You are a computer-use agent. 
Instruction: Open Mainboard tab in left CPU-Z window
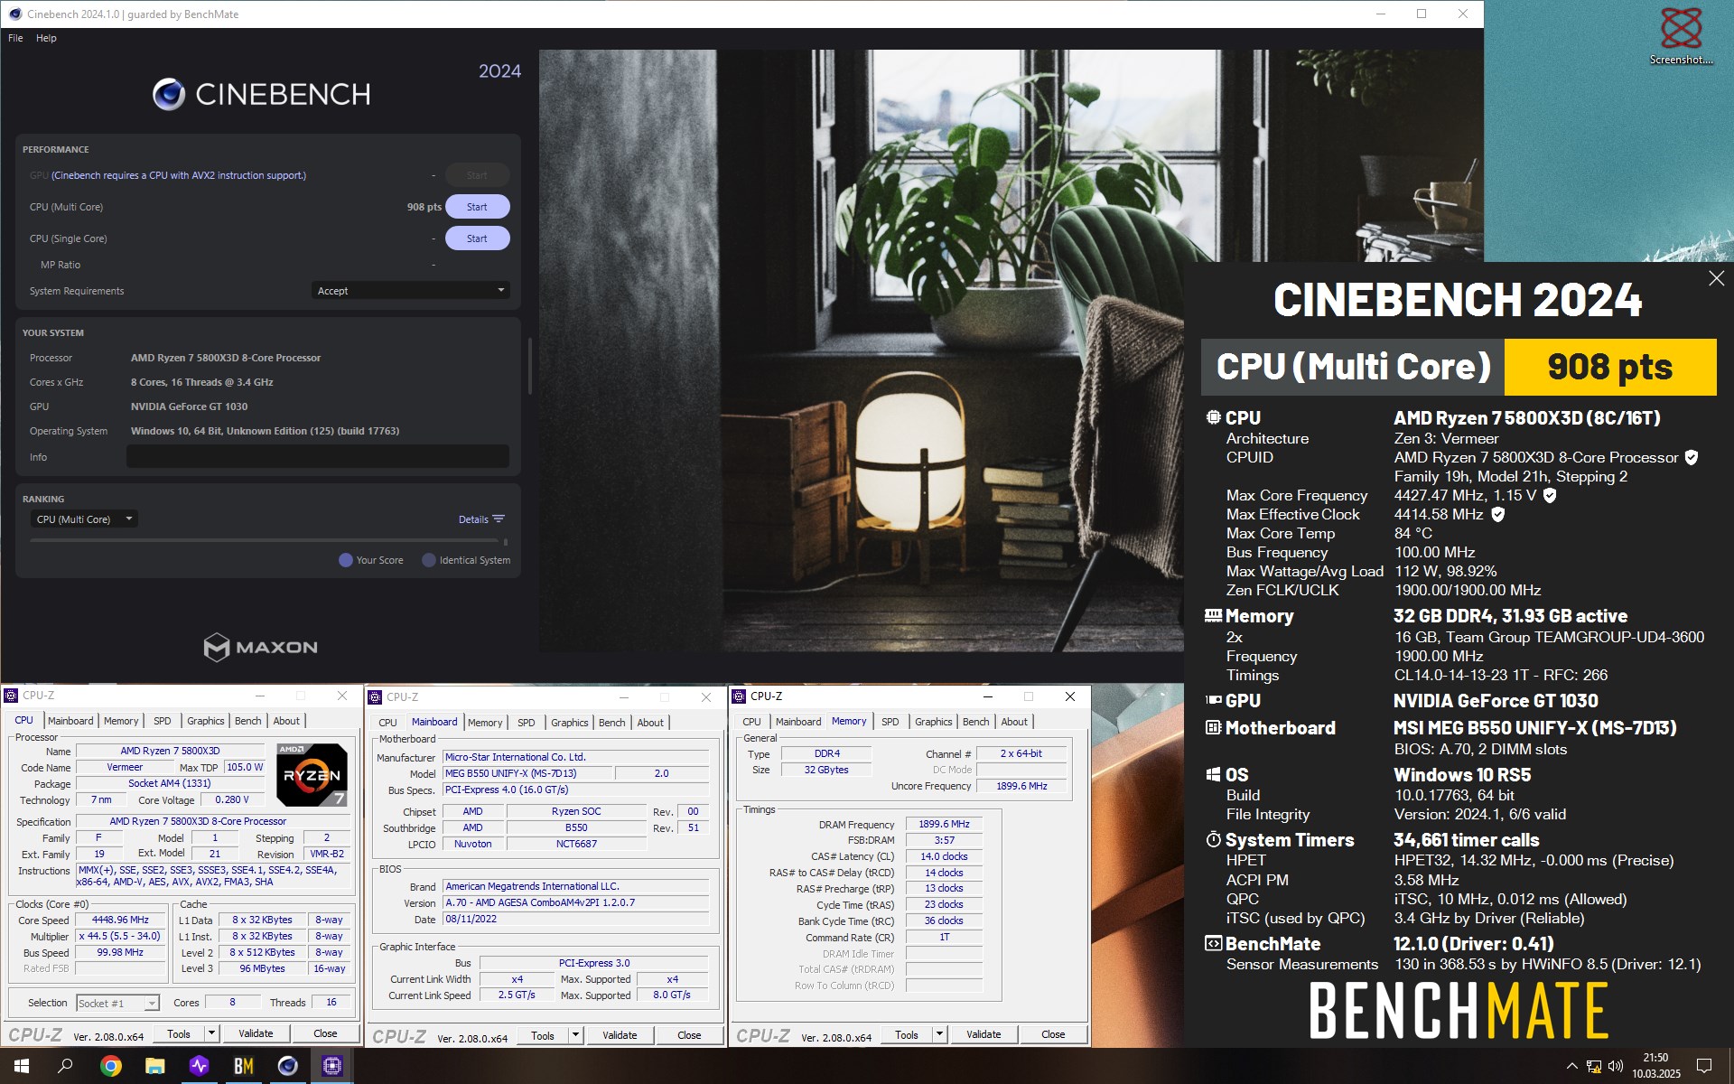[x=70, y=721]
